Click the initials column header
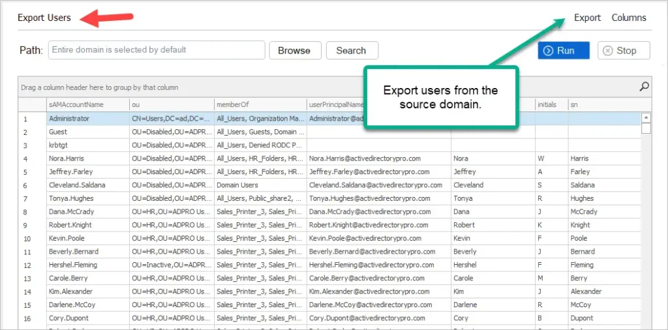Image resolution: width=668 pixels, height=330 pixels. coord(552,104)
